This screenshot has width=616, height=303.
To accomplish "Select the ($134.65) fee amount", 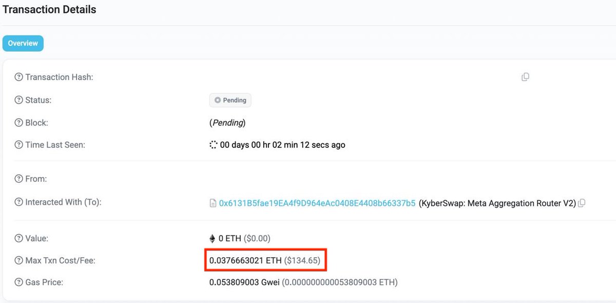I will pyautogui.click(x=302, y=261).
